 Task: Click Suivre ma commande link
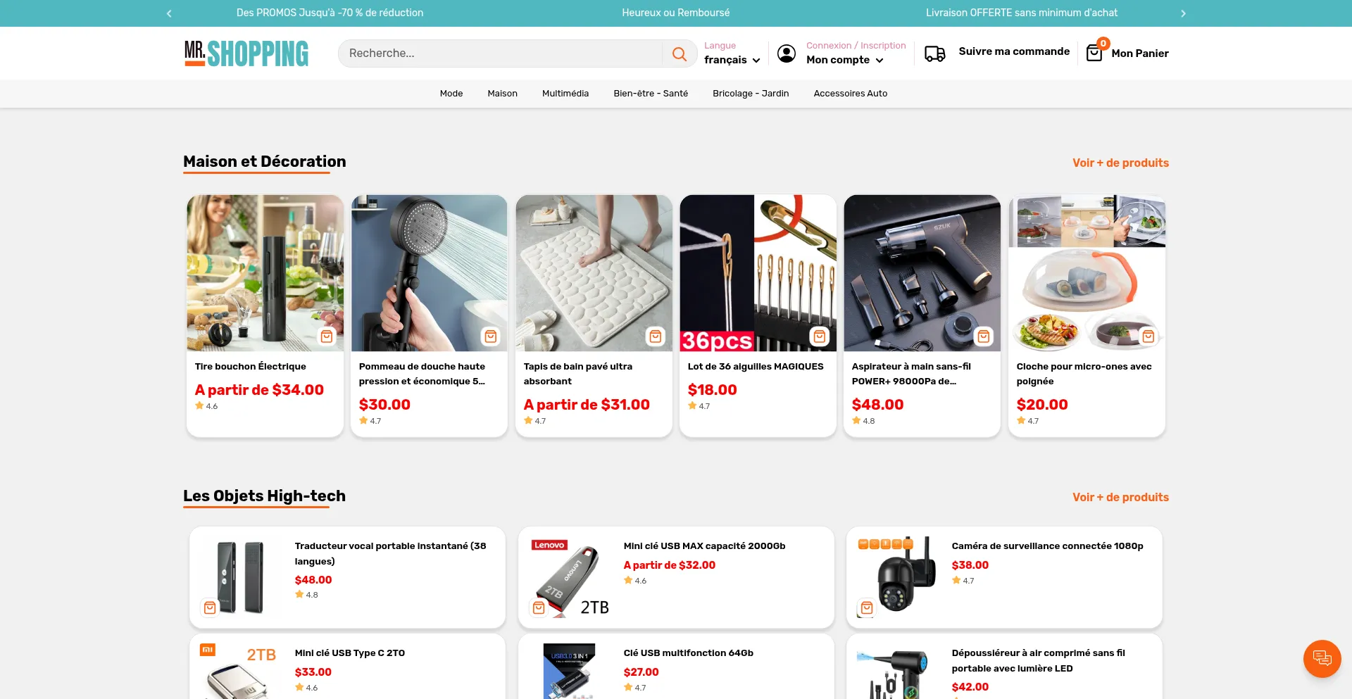pyautogui.click(x=1014, y=51)
